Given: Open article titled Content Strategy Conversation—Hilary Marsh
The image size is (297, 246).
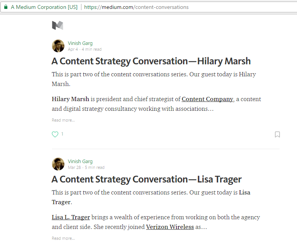Looking at the screenshot, I should click(151, 61).
